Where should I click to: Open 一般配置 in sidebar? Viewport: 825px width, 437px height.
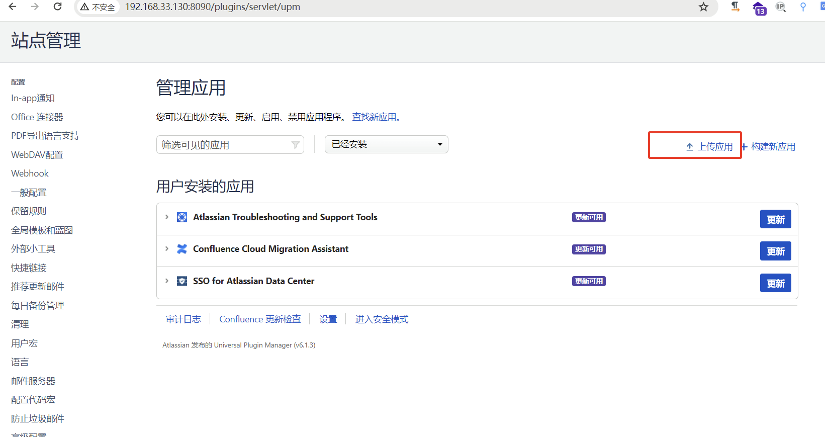[x=29, y=193]
